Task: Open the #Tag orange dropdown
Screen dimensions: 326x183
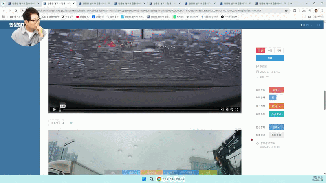Action: (276, 106)
